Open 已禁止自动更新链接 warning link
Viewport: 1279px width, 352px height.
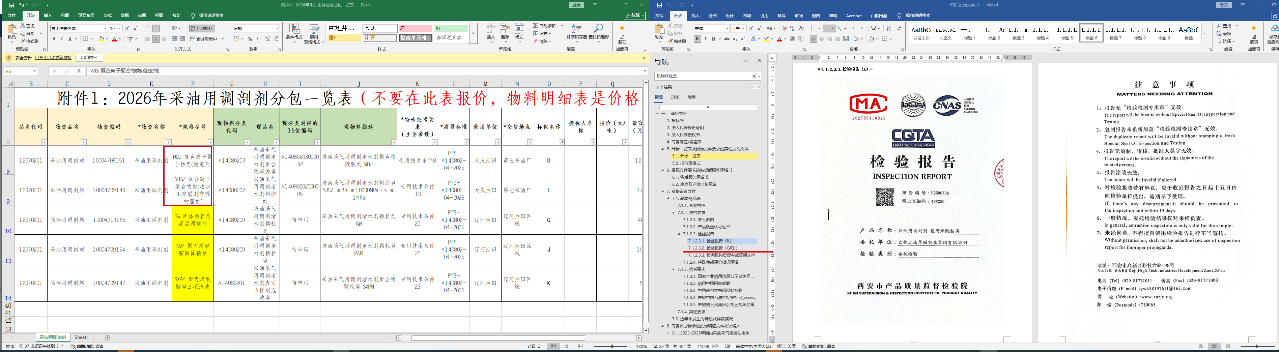click(x=54, y=58)
